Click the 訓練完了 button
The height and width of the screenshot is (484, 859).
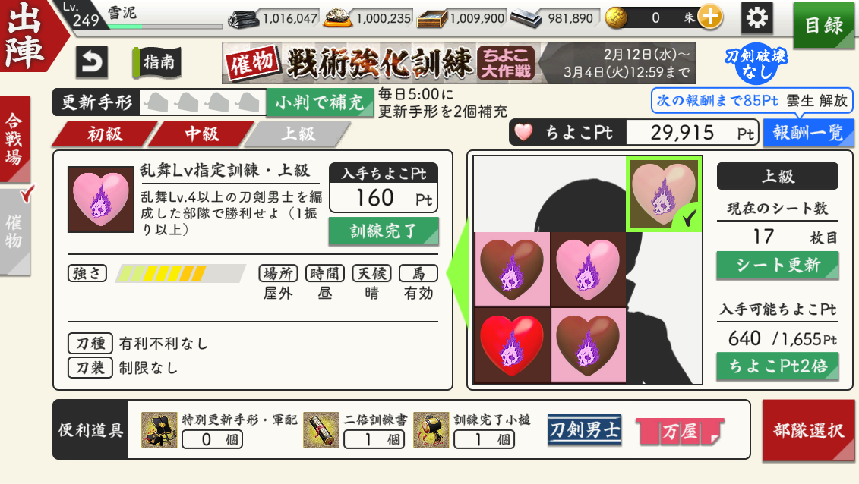[384, 231]
